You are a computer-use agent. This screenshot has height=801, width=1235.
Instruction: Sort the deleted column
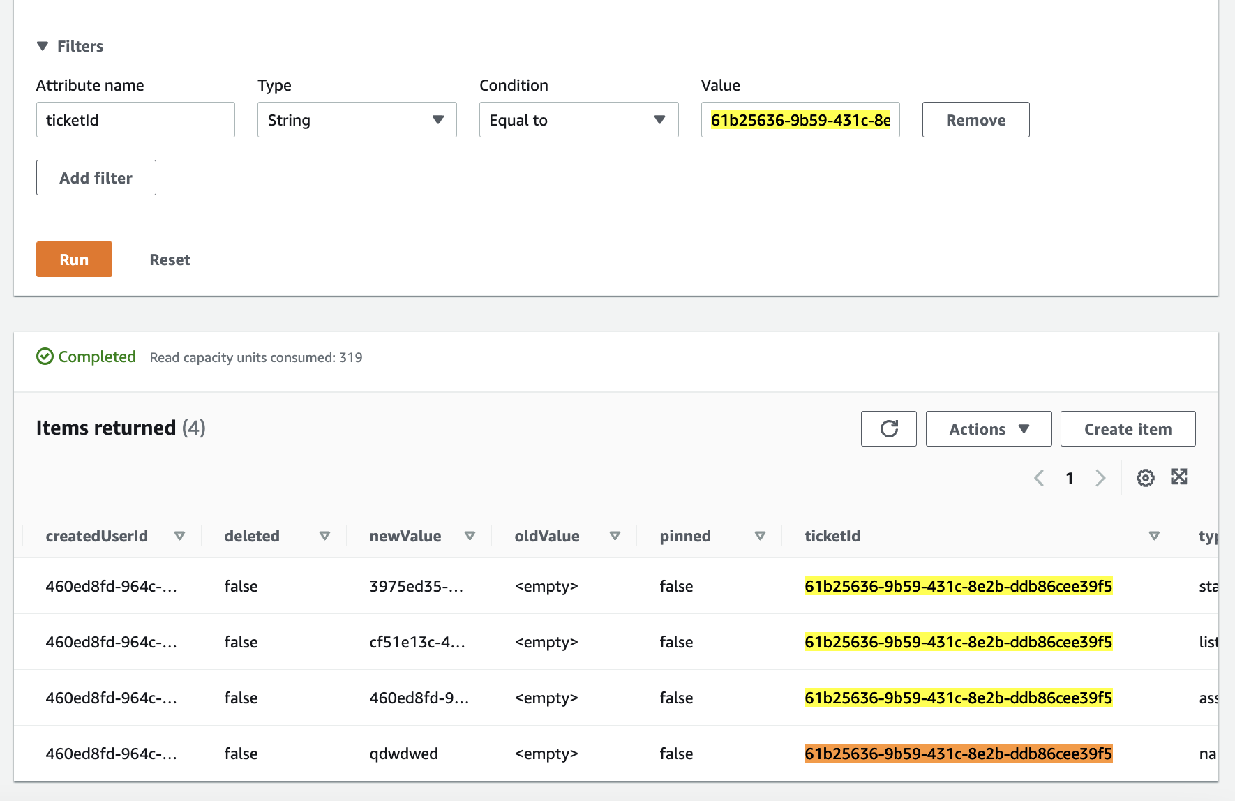click(324, 536)
